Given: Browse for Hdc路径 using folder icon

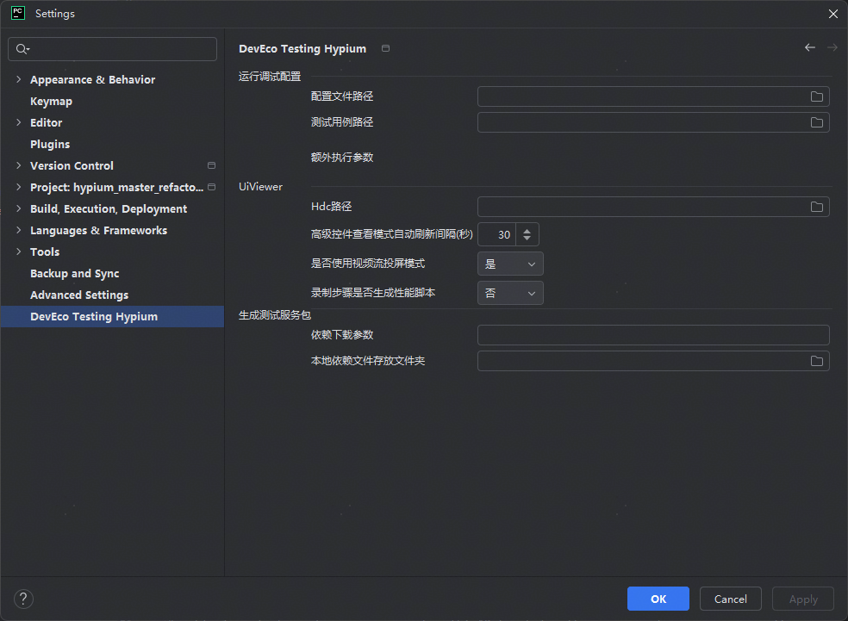Looking at the screenshot, I should click(816, 207).
